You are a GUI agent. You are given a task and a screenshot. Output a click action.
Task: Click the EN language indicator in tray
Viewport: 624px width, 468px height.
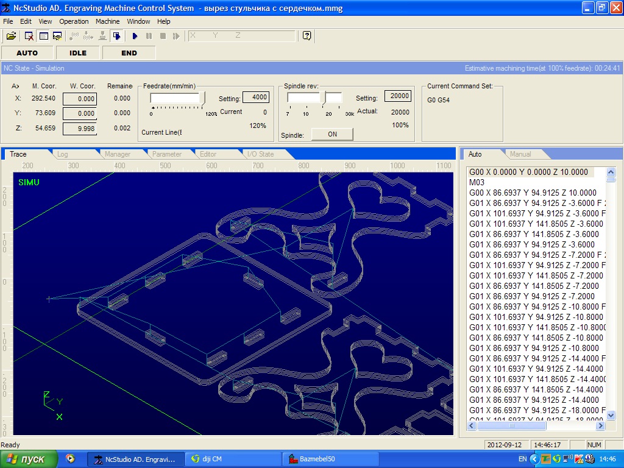tap(522, 459)
